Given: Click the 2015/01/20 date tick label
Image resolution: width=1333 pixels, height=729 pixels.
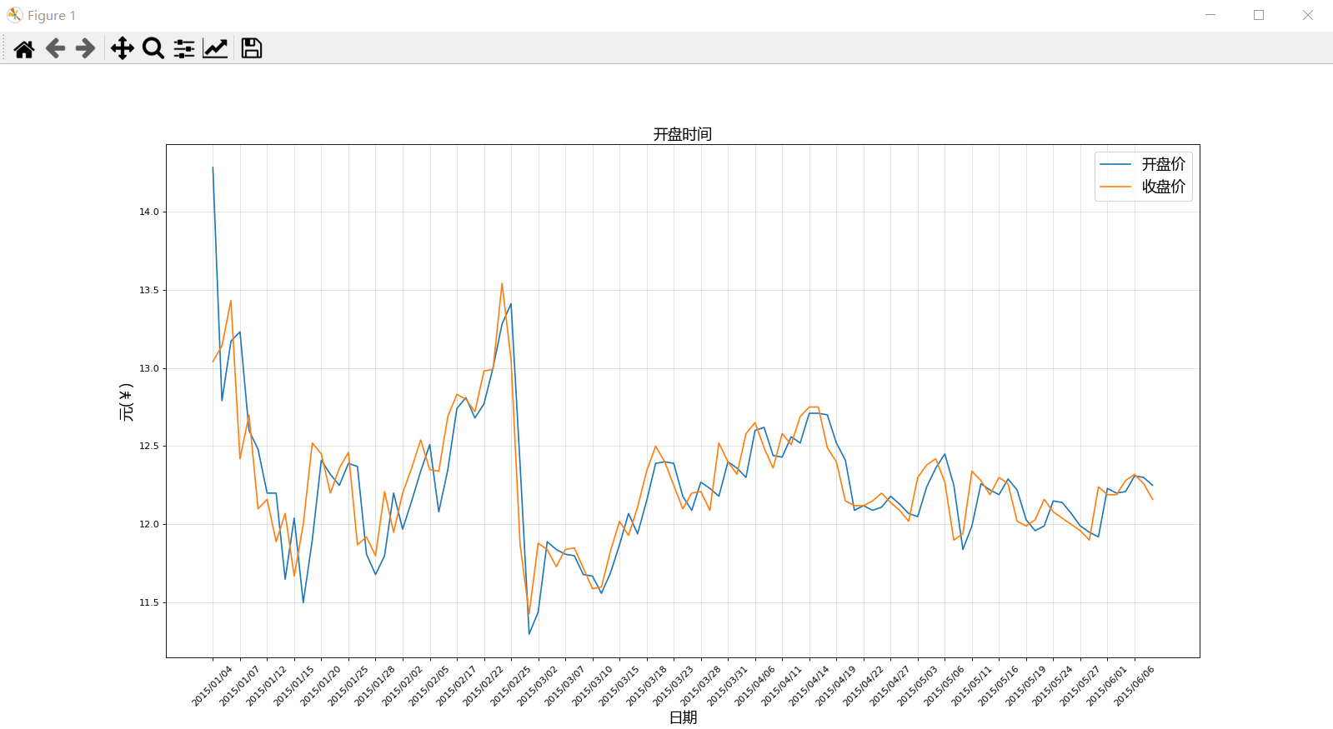Looking at the screenshot, I should (x=320, y=687).
